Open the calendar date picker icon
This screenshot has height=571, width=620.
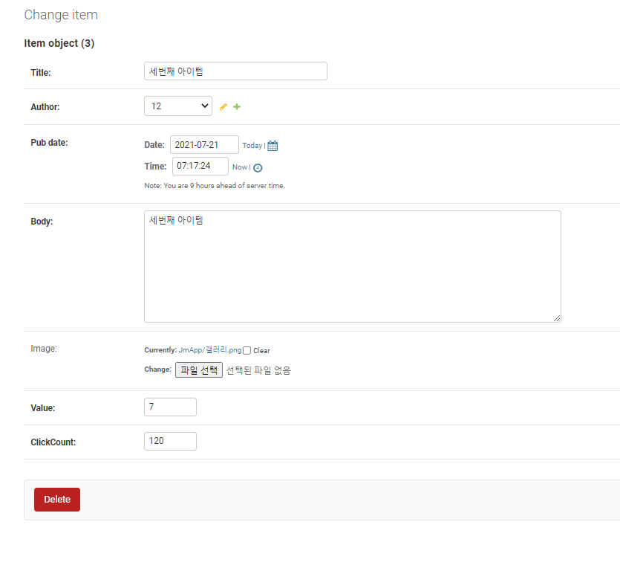point(273,146)
